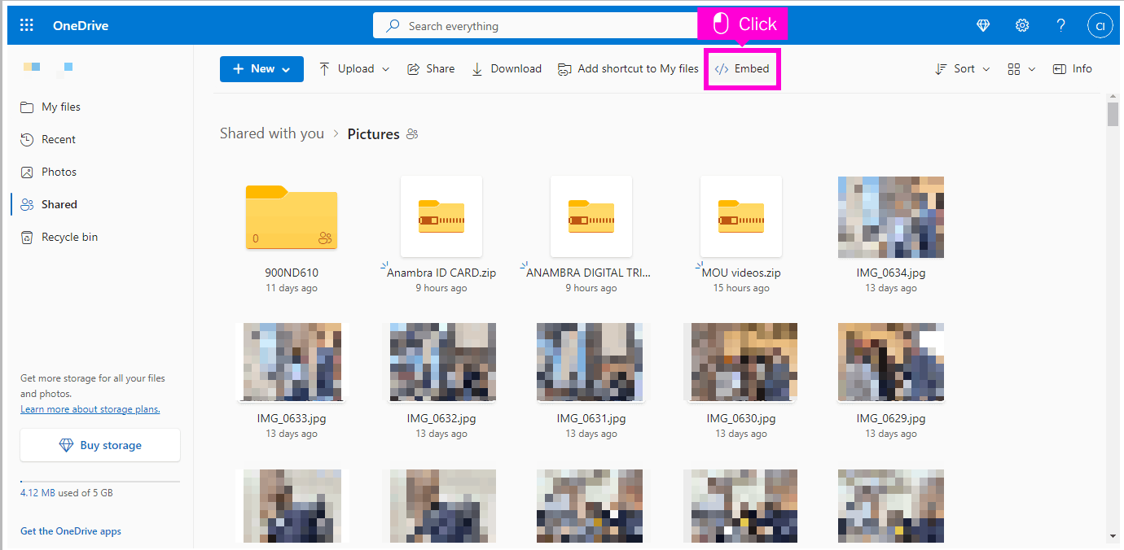The width and height of the screenshot is (1124, 550).
Task: Open the Info details pane
Action: [x=1073, y=69]
